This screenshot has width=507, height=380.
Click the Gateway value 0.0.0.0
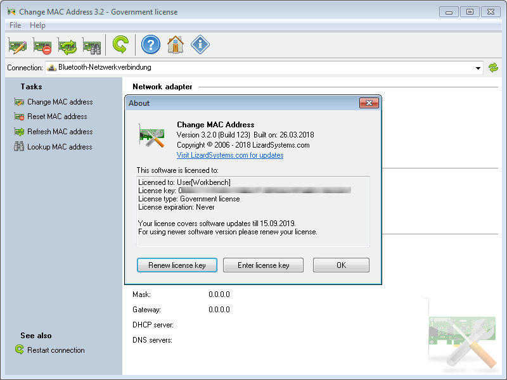[x=219, y=310]
